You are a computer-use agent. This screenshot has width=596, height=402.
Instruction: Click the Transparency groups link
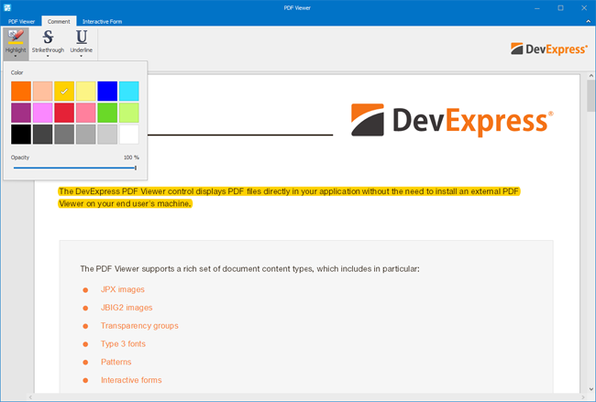coord(139,326)
